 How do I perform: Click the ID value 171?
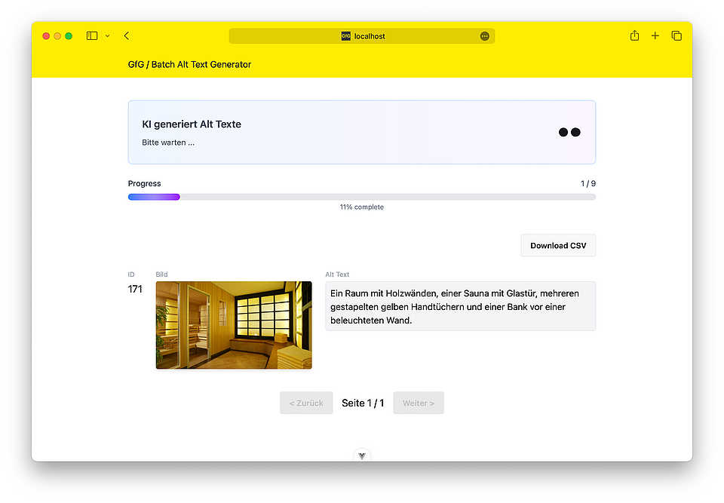[x=135, y=289]
